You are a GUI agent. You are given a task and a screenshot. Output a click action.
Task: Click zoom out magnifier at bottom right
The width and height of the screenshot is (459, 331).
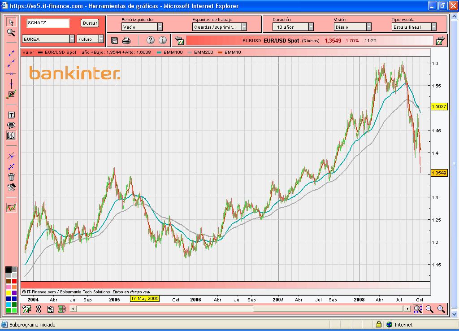[429, 309]
